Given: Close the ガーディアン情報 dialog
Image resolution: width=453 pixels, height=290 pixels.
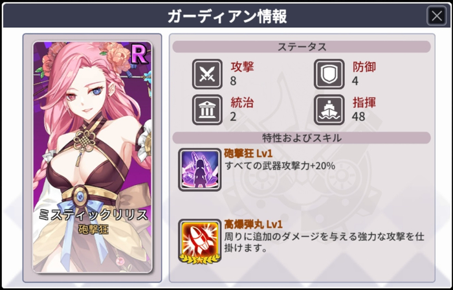Looking at the screenshot, I should 437,16.
